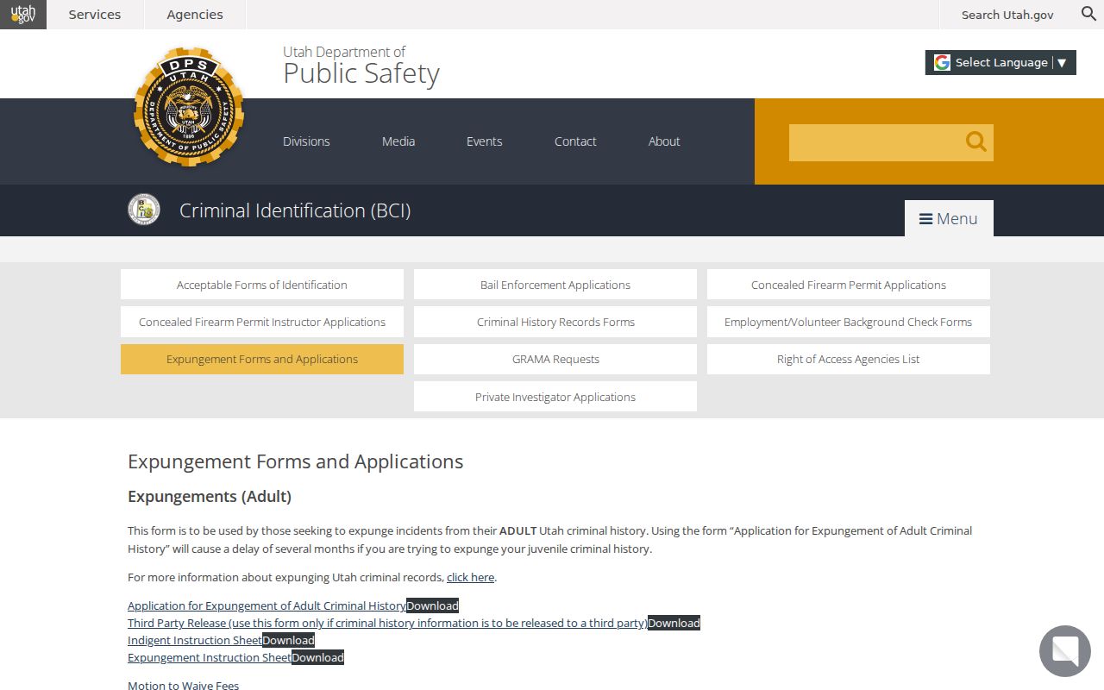Select Concealed Firearm Permit Instructor Applications
Viewport: 1104px width, 690px height.
(262, 322)
